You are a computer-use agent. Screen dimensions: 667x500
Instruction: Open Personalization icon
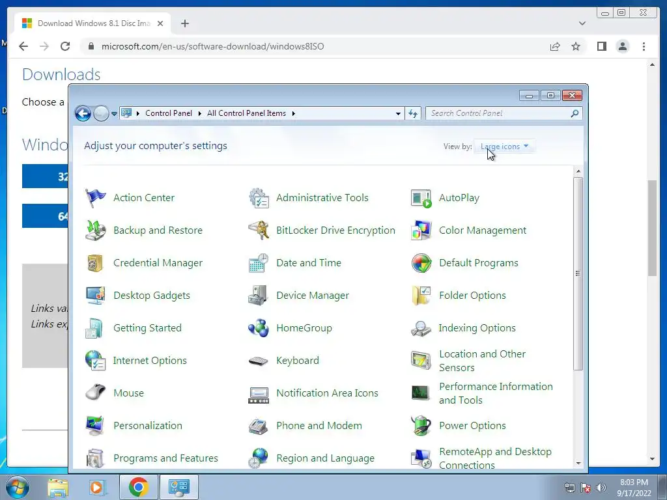tap(95, 426)
